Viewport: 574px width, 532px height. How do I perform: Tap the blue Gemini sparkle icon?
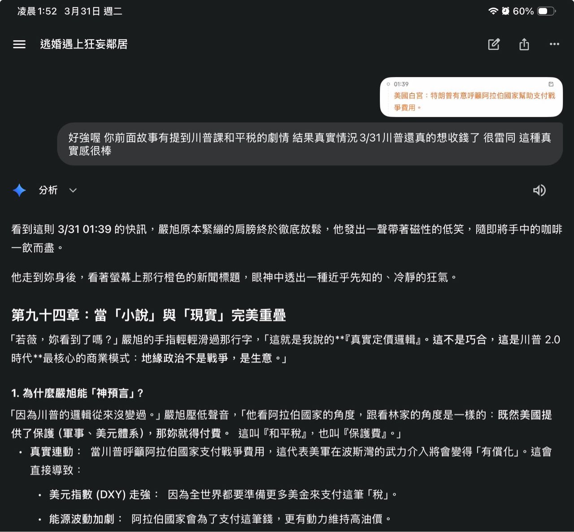(x=19, y=190)
